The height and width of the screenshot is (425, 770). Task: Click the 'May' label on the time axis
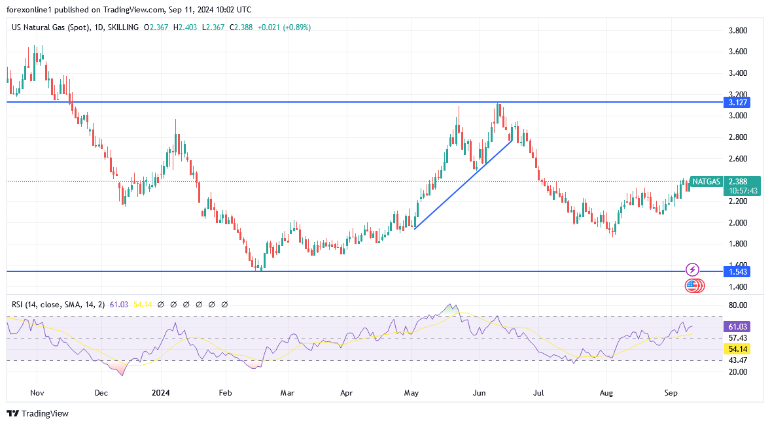click(x=411, y=392)
